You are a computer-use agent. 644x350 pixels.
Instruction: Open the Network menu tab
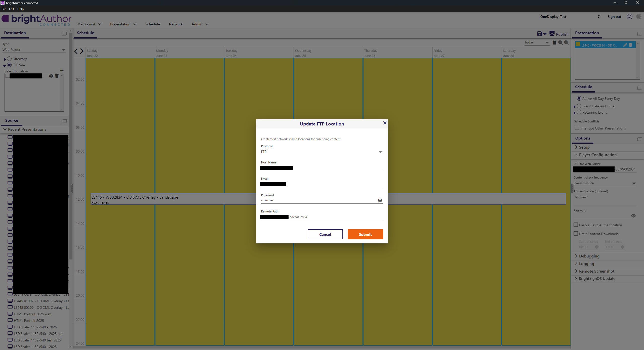coord(176,24)
